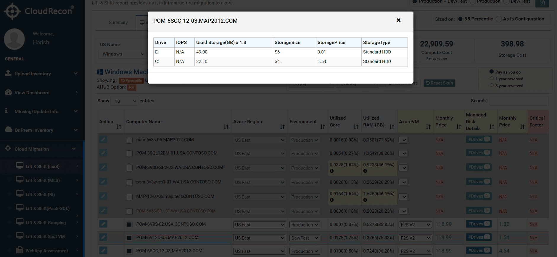This screenshot has height=257, width=557.
Task: Select the 95 Percentile sizing option
Action: 460,19
